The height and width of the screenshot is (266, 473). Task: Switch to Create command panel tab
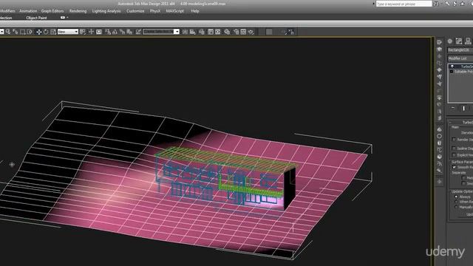coord(450,41)
